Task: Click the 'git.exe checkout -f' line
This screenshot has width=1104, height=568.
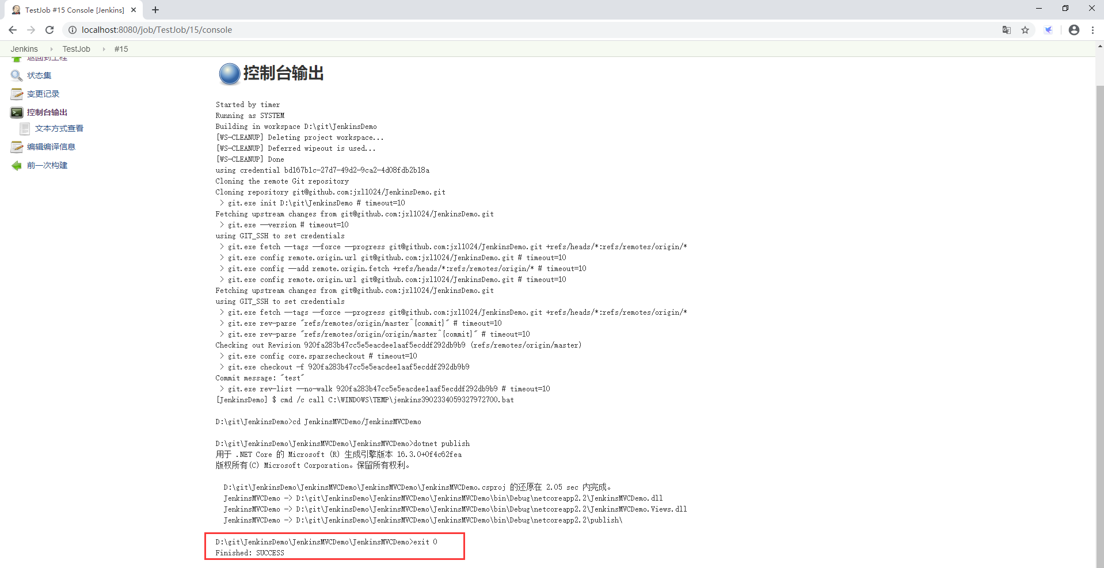Action: pyautogui.click(x=344, y=367)
